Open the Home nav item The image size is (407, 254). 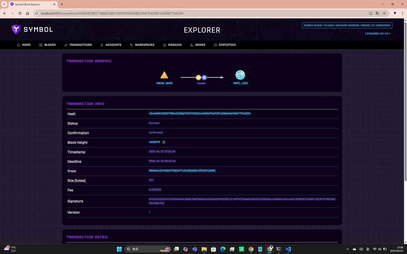[24, 45]
